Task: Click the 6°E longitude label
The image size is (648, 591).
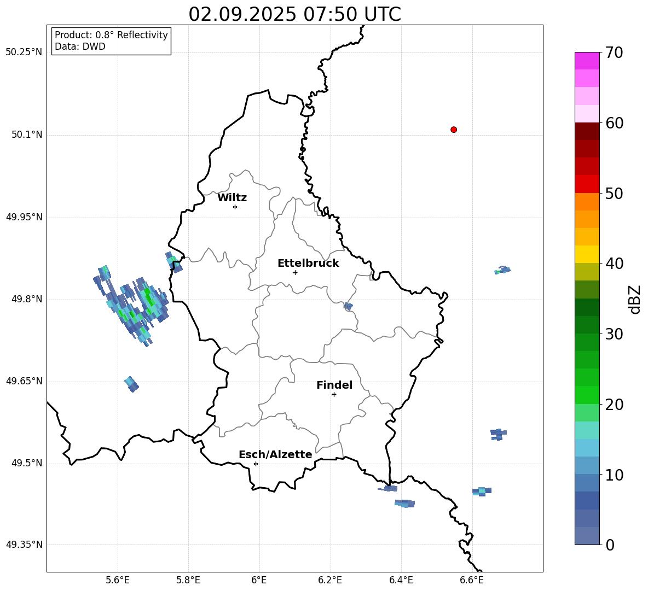Action: (x=259, y=581)
